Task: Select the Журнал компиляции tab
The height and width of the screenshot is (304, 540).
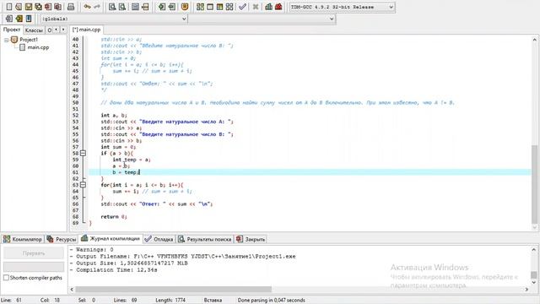Action: [x=111, y=238]
